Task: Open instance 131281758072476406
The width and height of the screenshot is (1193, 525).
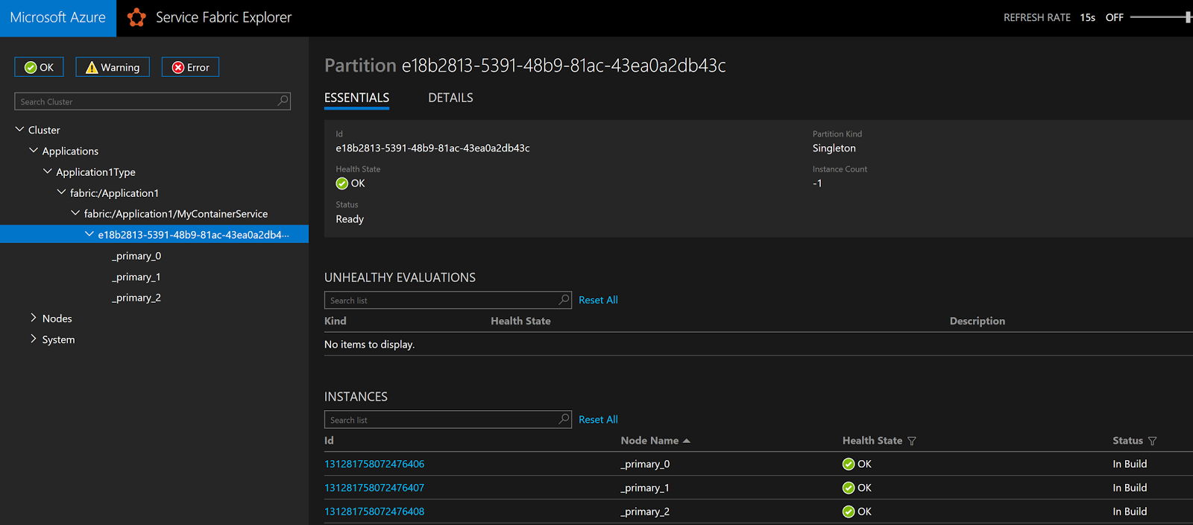Action: pyautogui.click(x=374, y=464)
